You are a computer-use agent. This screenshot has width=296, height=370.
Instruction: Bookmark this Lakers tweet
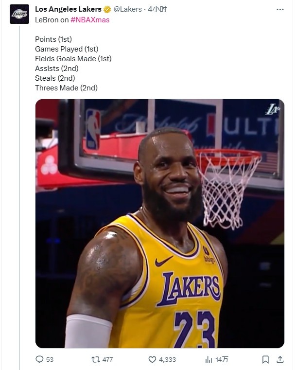point(265,359)
